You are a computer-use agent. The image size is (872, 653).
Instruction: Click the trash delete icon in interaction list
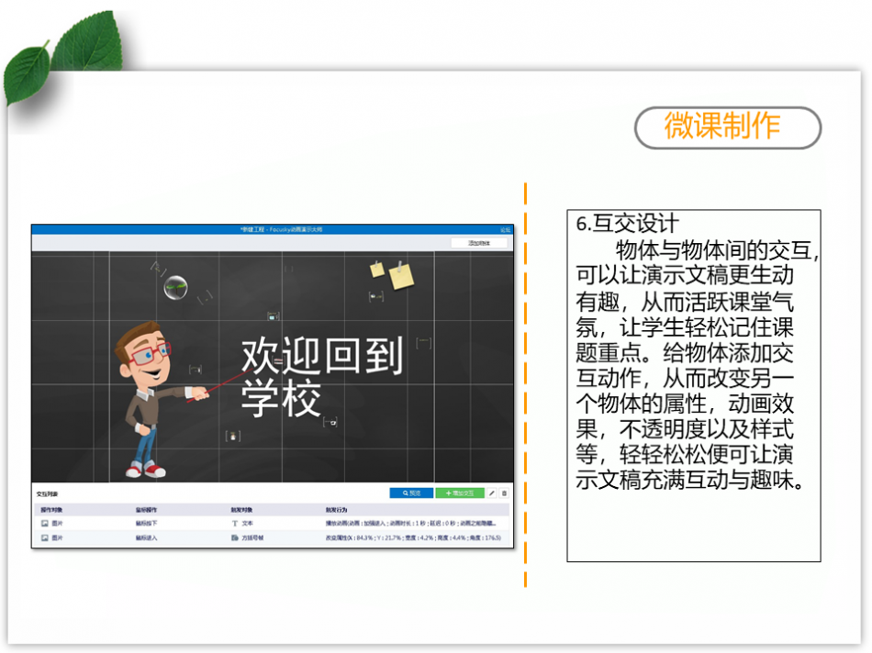(x=504, y=493)
